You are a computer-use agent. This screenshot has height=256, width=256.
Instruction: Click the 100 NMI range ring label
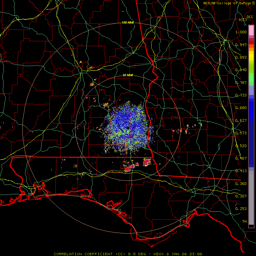[x=128, y=22]
